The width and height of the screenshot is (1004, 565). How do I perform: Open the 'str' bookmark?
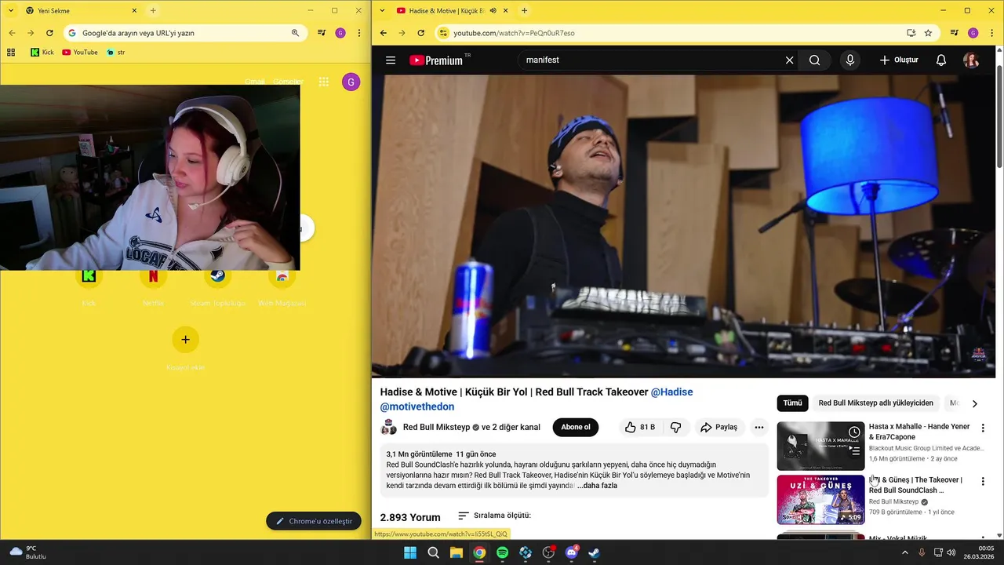(x=116, y=53)
